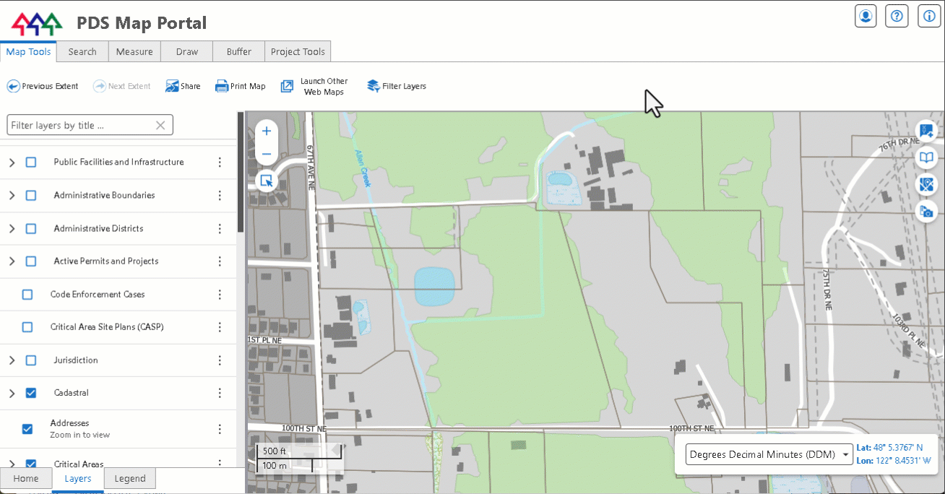The width and height of the screenshot is (945, 494).
Task: Go to the Project Tools tab
Action: 298,51
